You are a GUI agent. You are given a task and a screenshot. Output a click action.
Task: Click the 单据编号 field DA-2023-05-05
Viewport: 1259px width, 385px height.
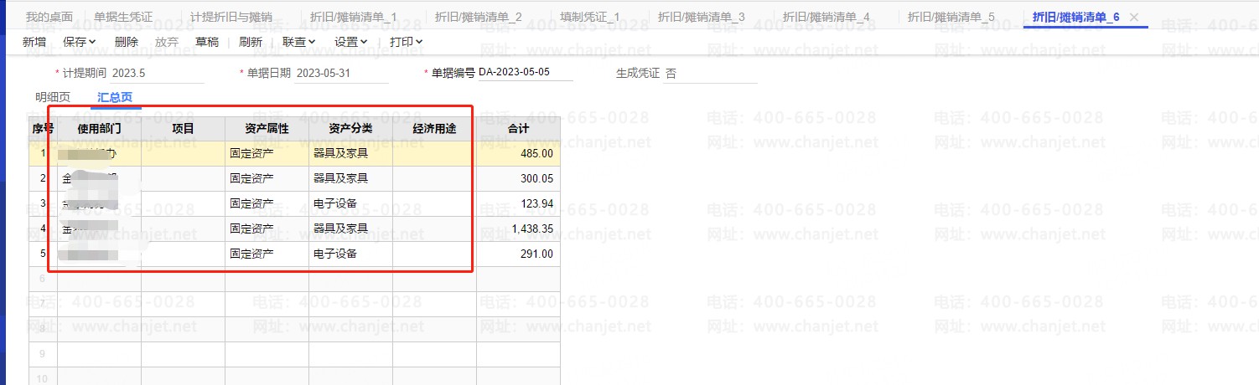(x=526, y=72)
